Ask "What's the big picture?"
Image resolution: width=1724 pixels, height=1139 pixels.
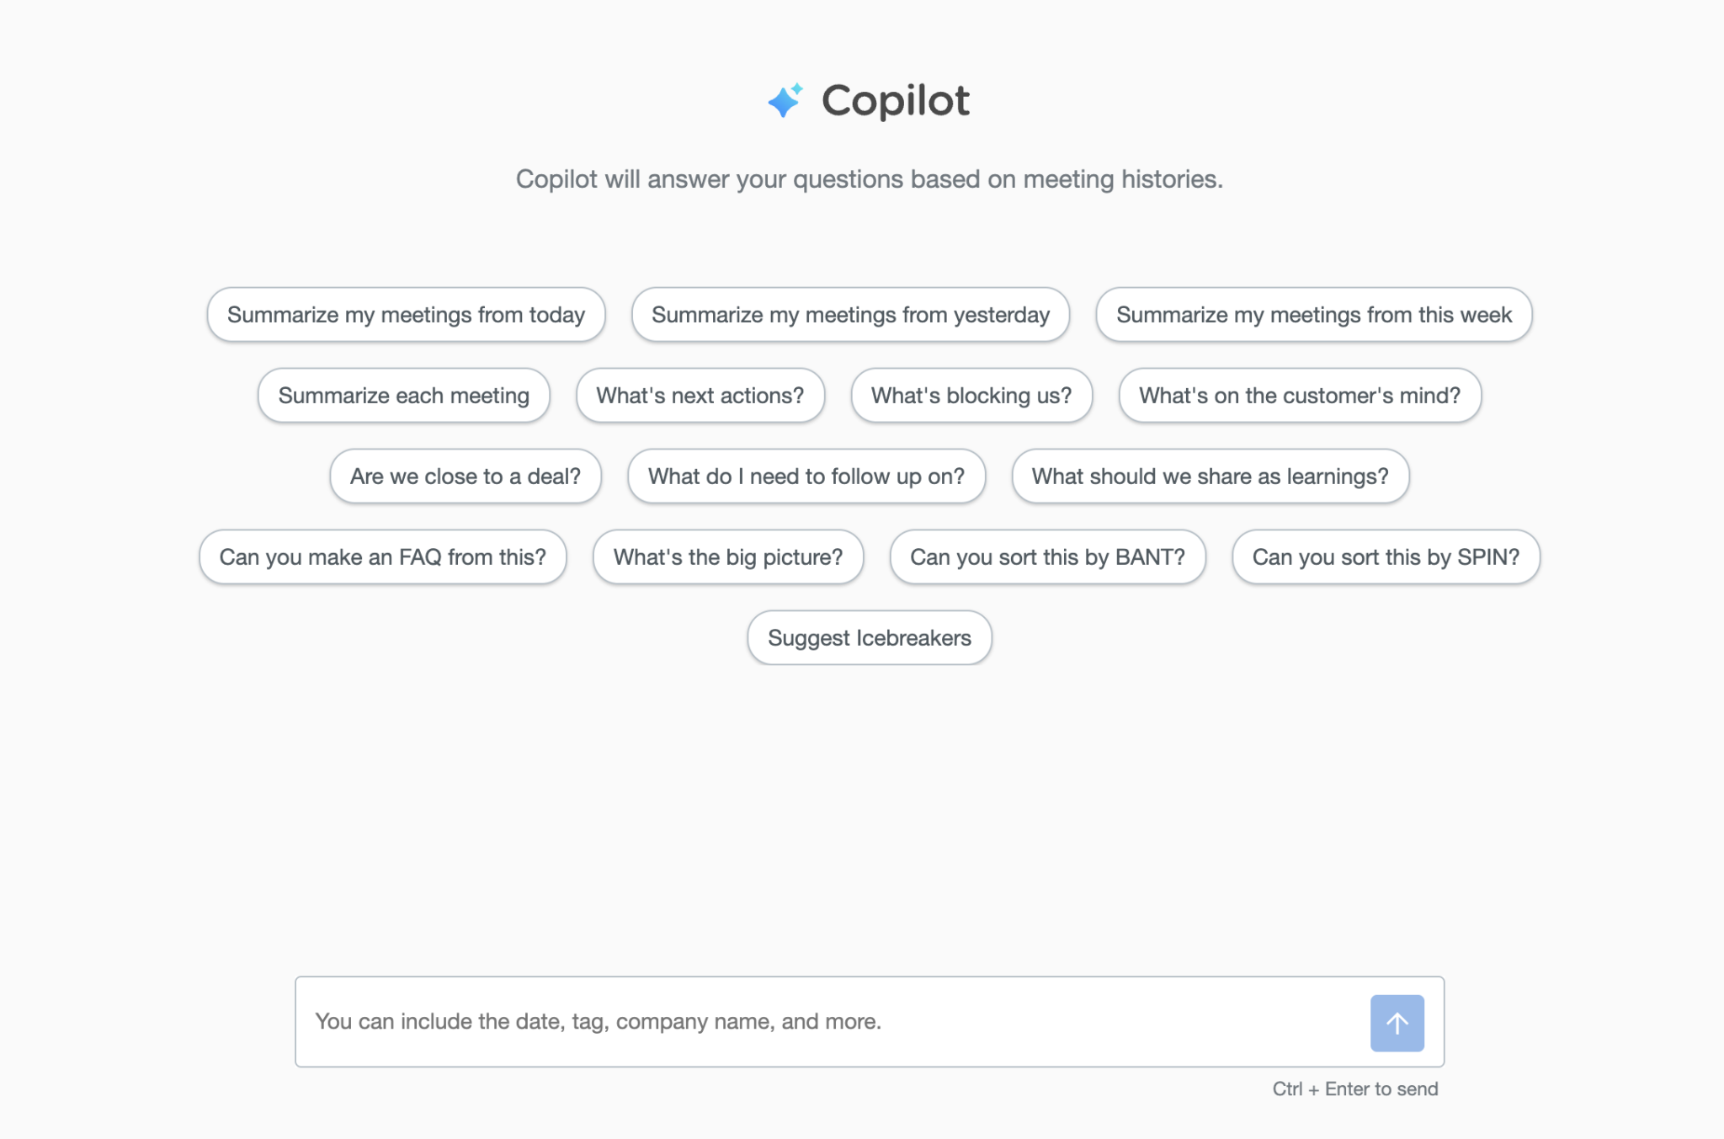[727, 556]
